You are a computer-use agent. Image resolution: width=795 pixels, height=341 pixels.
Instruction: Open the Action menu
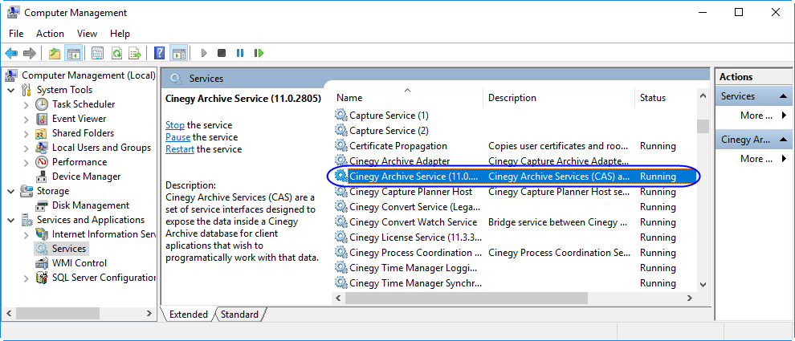click(x=51, y=34)
